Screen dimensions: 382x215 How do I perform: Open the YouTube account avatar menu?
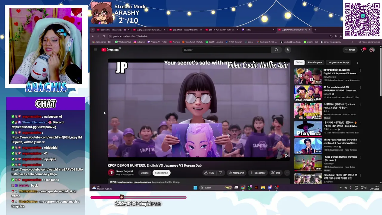tap(372, 50)
